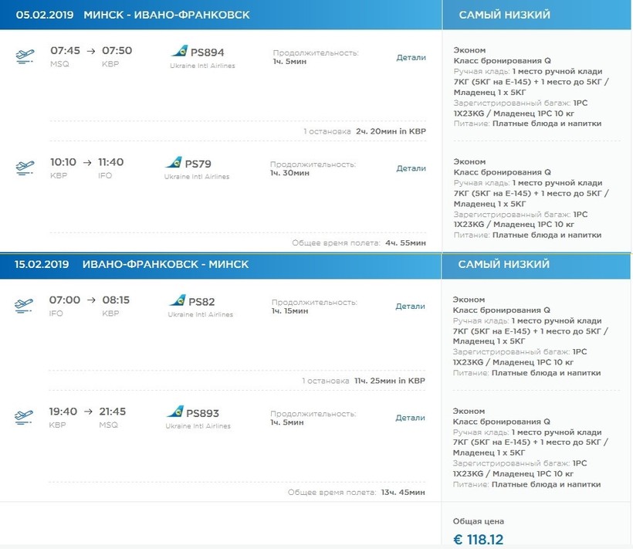This screenshot has height=549, width=633.
Task: Click the departure plane icon for flight PS79
Action: click(x=24, y=168)
